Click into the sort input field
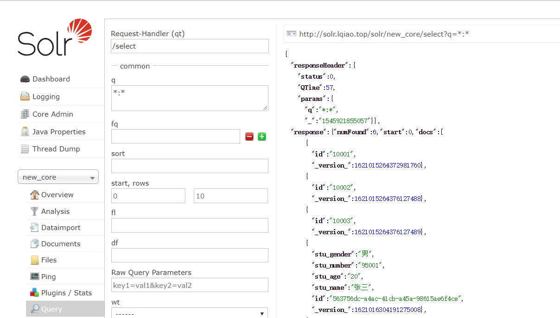Screen dimensions: 560x318 tap(190, 166)
